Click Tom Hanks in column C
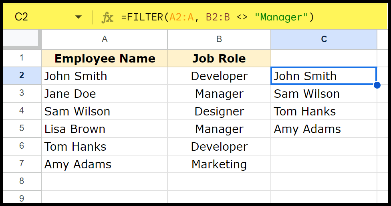Screen dimensions: 391x206 [x=324, y=111]
